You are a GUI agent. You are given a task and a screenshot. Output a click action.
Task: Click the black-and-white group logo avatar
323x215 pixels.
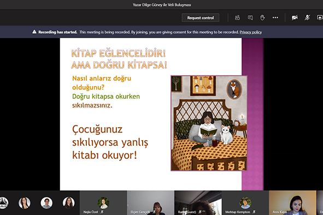(x=3, y=202)
